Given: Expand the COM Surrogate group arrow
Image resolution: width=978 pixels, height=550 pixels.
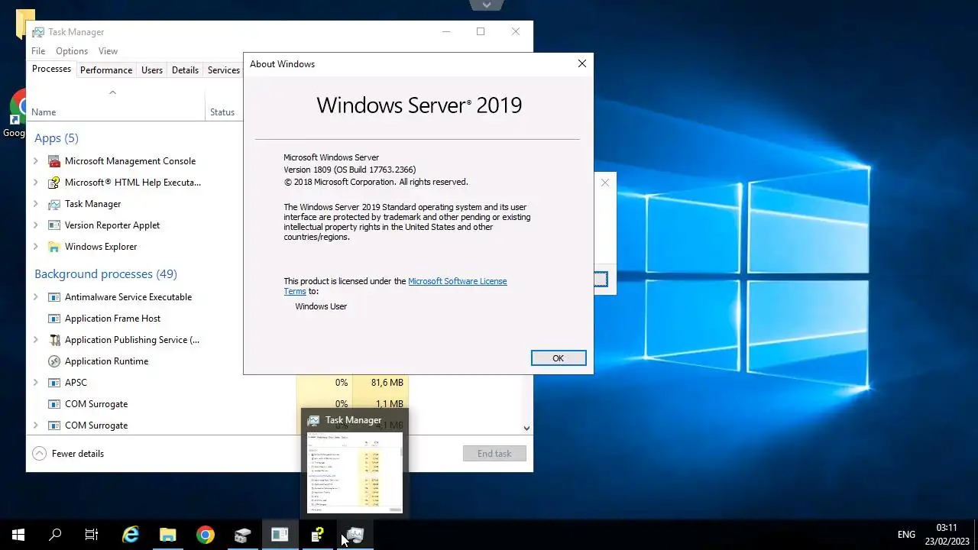Looking at the screenshot, I should point(36,425).
